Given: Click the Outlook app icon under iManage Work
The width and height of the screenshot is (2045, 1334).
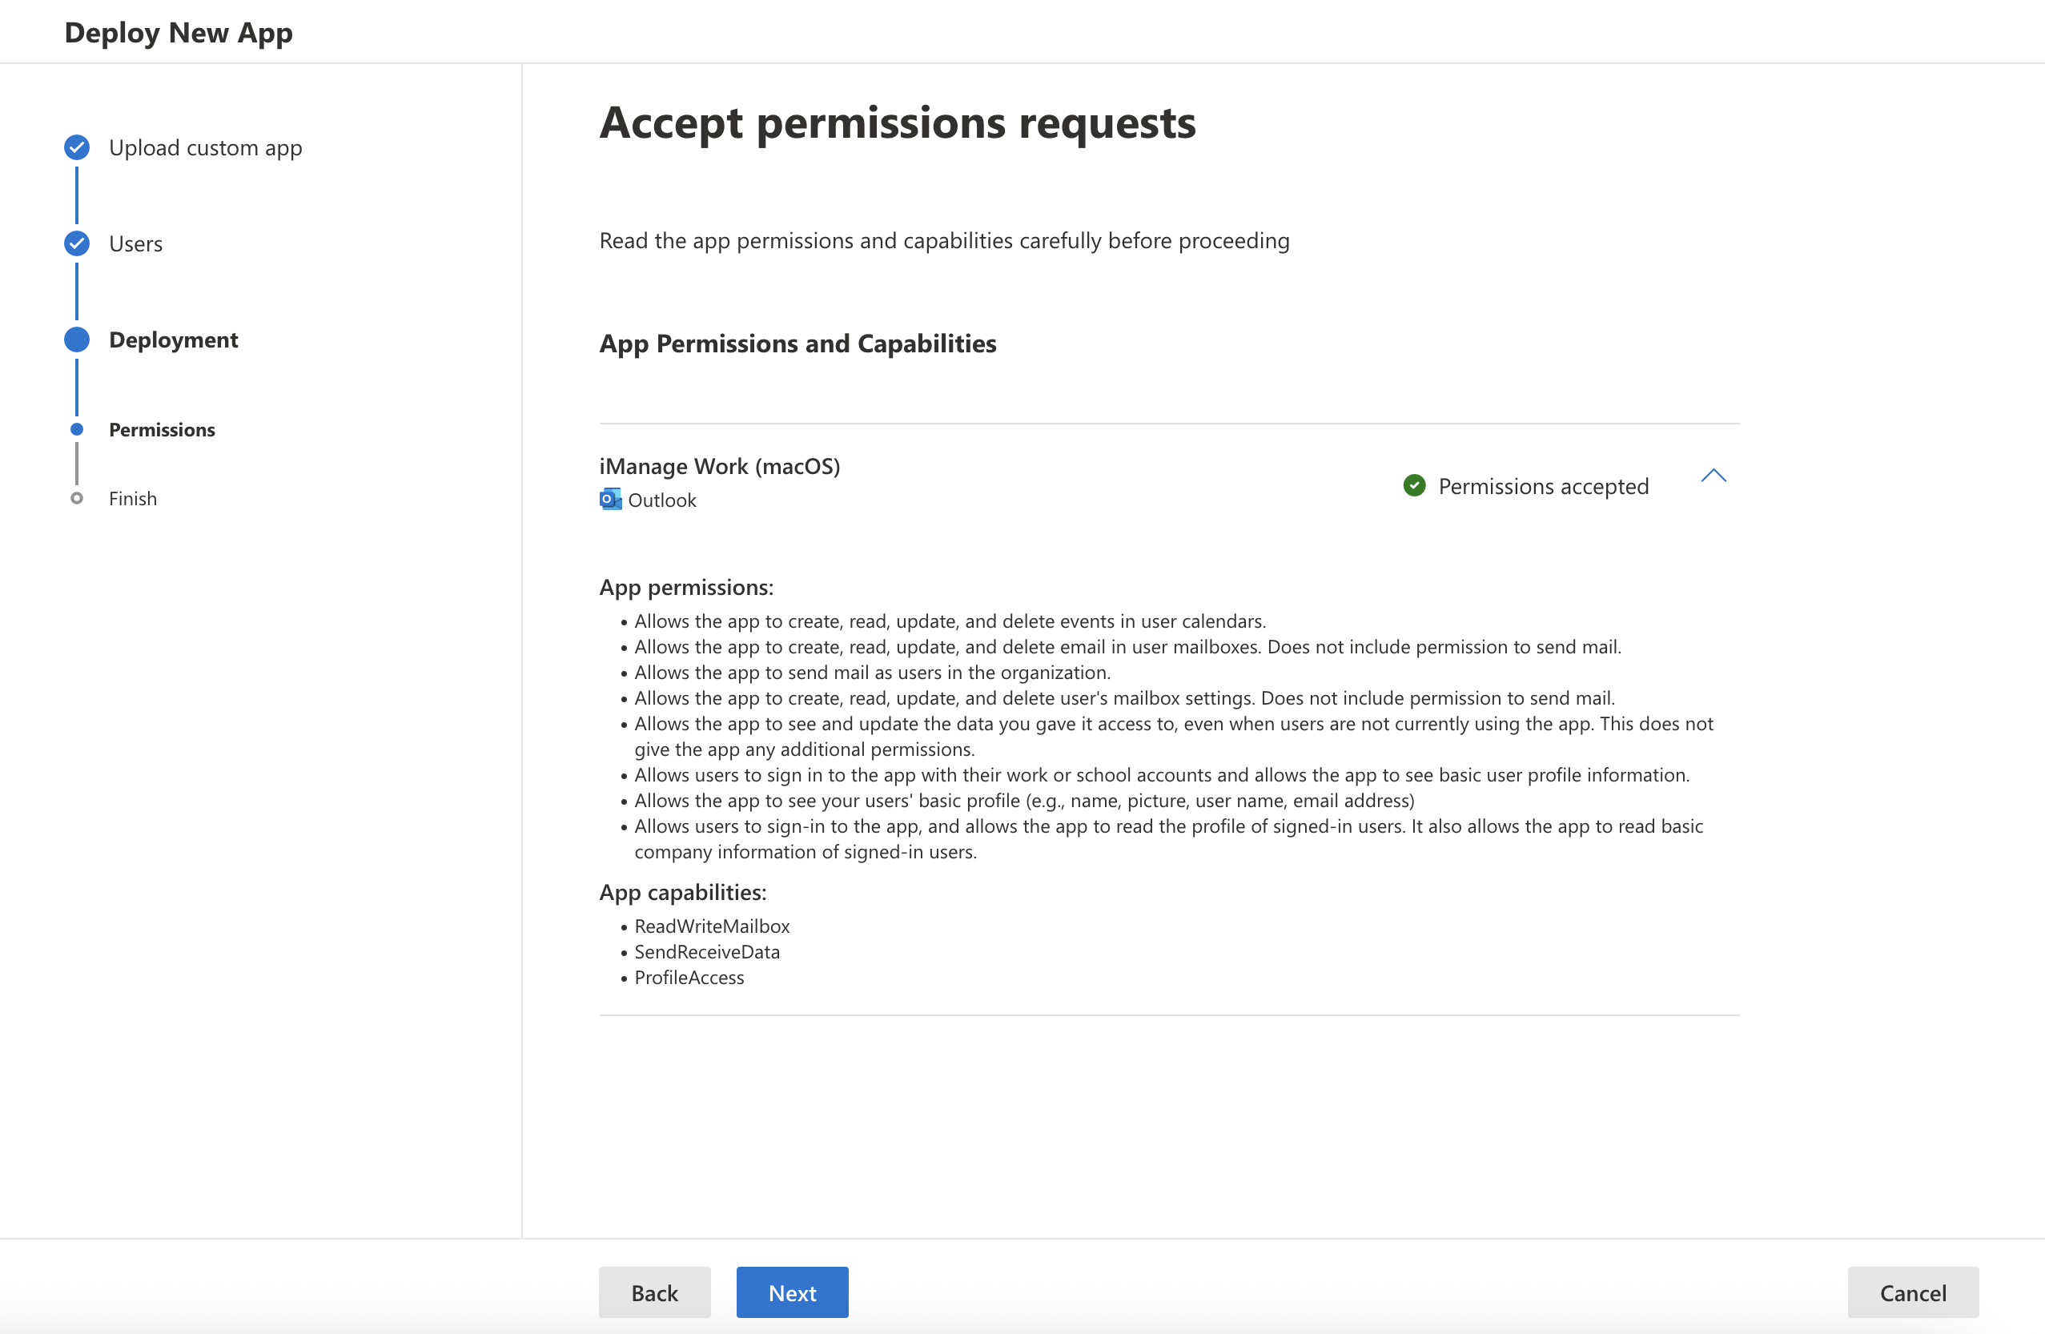Looking at the screenshot, I should pos(609,500).
